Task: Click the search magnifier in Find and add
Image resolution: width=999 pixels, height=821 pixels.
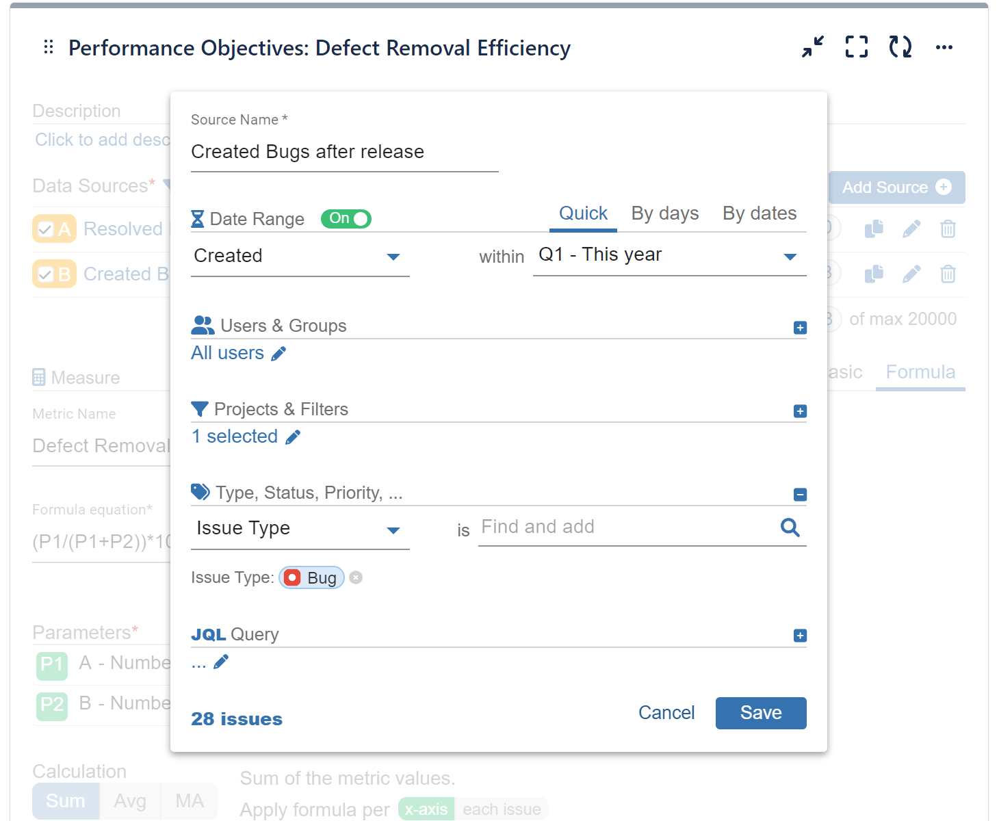Action: pyautogui.click(x=790, y=527)
